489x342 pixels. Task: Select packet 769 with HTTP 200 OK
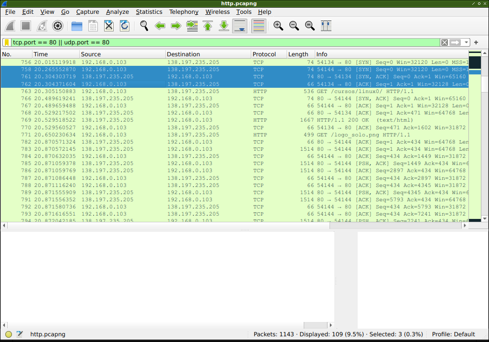[x=191, y=120]
